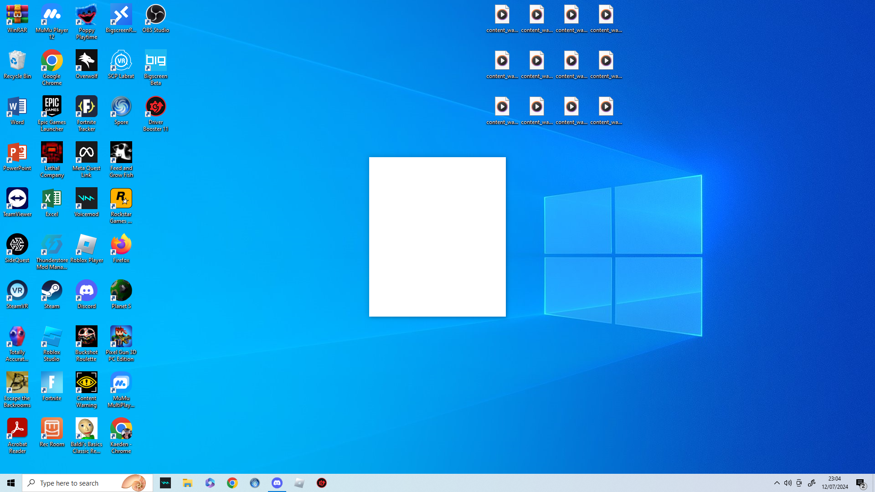Select the Discord desktop shortcut
This screenshot has height=492, width=875.
(x=87, y=294)
